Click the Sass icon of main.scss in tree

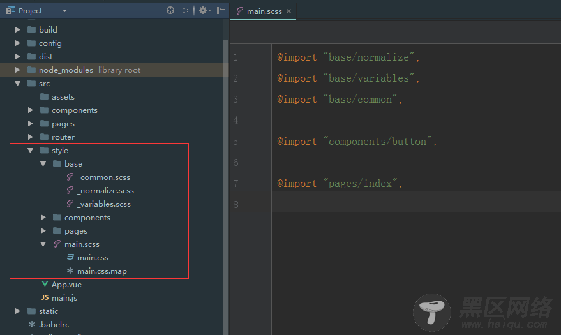point(57,244)
